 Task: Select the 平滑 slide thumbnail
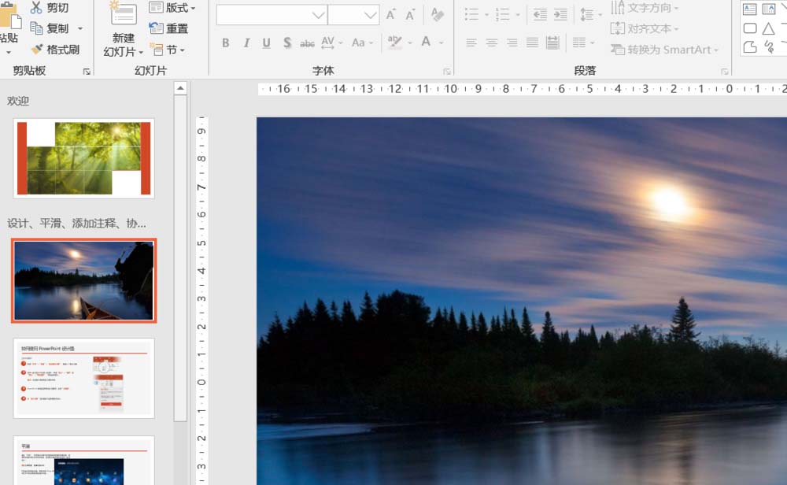pos(84,461)
